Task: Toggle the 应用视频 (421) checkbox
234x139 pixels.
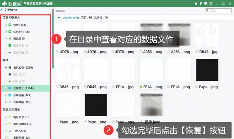Action: pyautogui.click(x=6, y=95)
